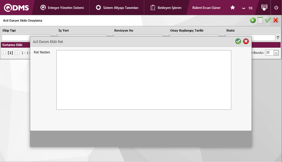Approve team with page toolbar green checkmark
This screenshot has width=282, height=162.
(x=268, y=20)
